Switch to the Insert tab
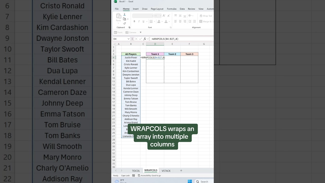This screenshot has height=183, width=325. click(136, 9)
